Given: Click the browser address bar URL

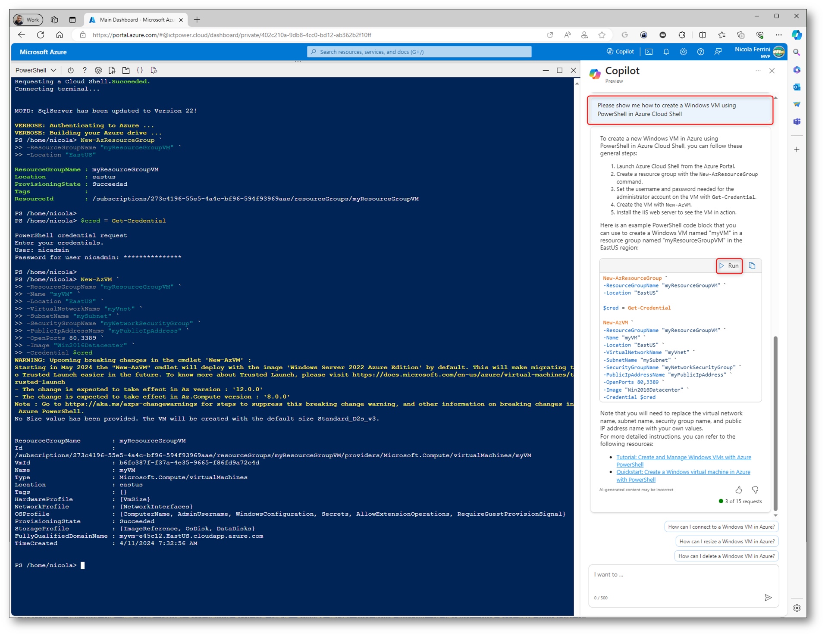Looking at the screenshot, I should tap(232, 35).
